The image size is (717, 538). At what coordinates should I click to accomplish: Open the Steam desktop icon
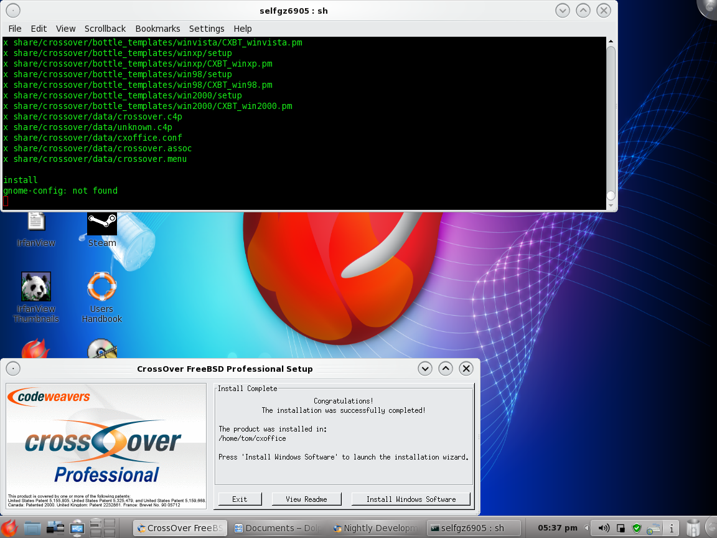pyautogui.click(x=101, y=230)
